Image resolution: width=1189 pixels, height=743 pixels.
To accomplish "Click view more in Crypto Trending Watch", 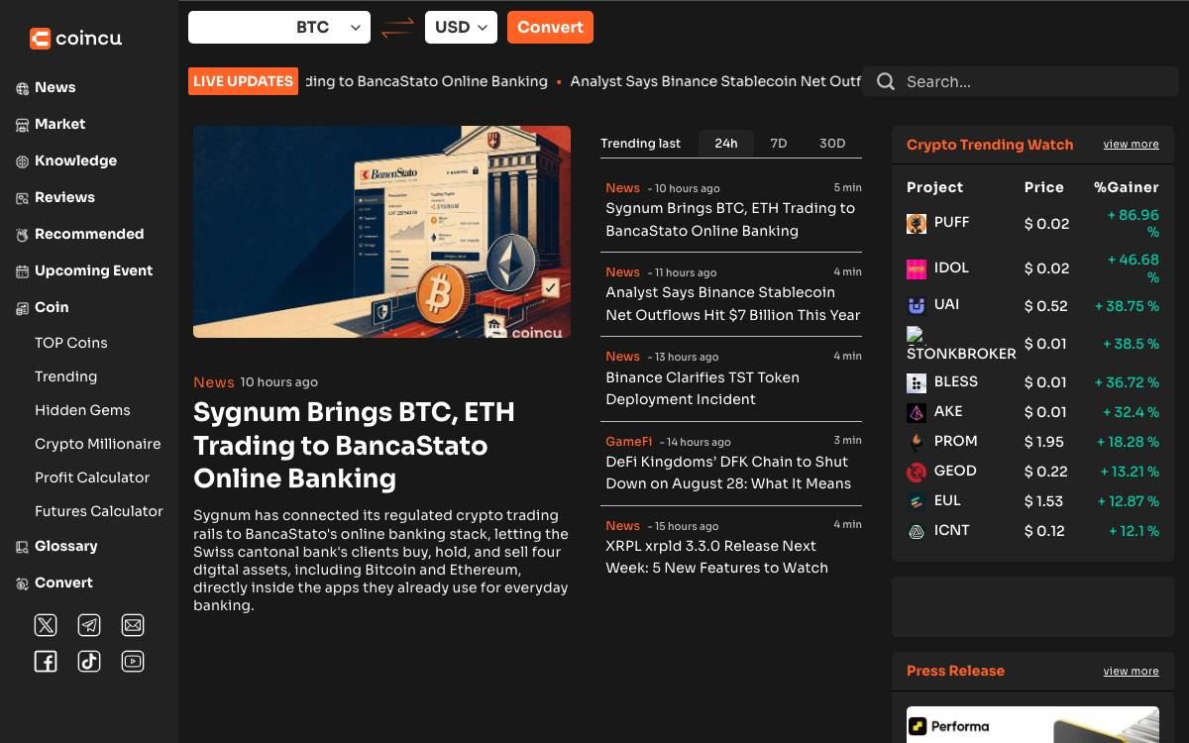I will click(1131, 145).
